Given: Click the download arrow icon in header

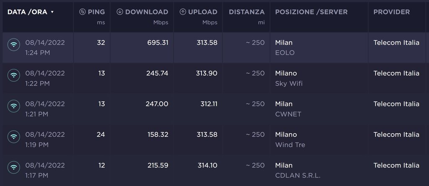Looking at the screenshot, I should 120,12.
